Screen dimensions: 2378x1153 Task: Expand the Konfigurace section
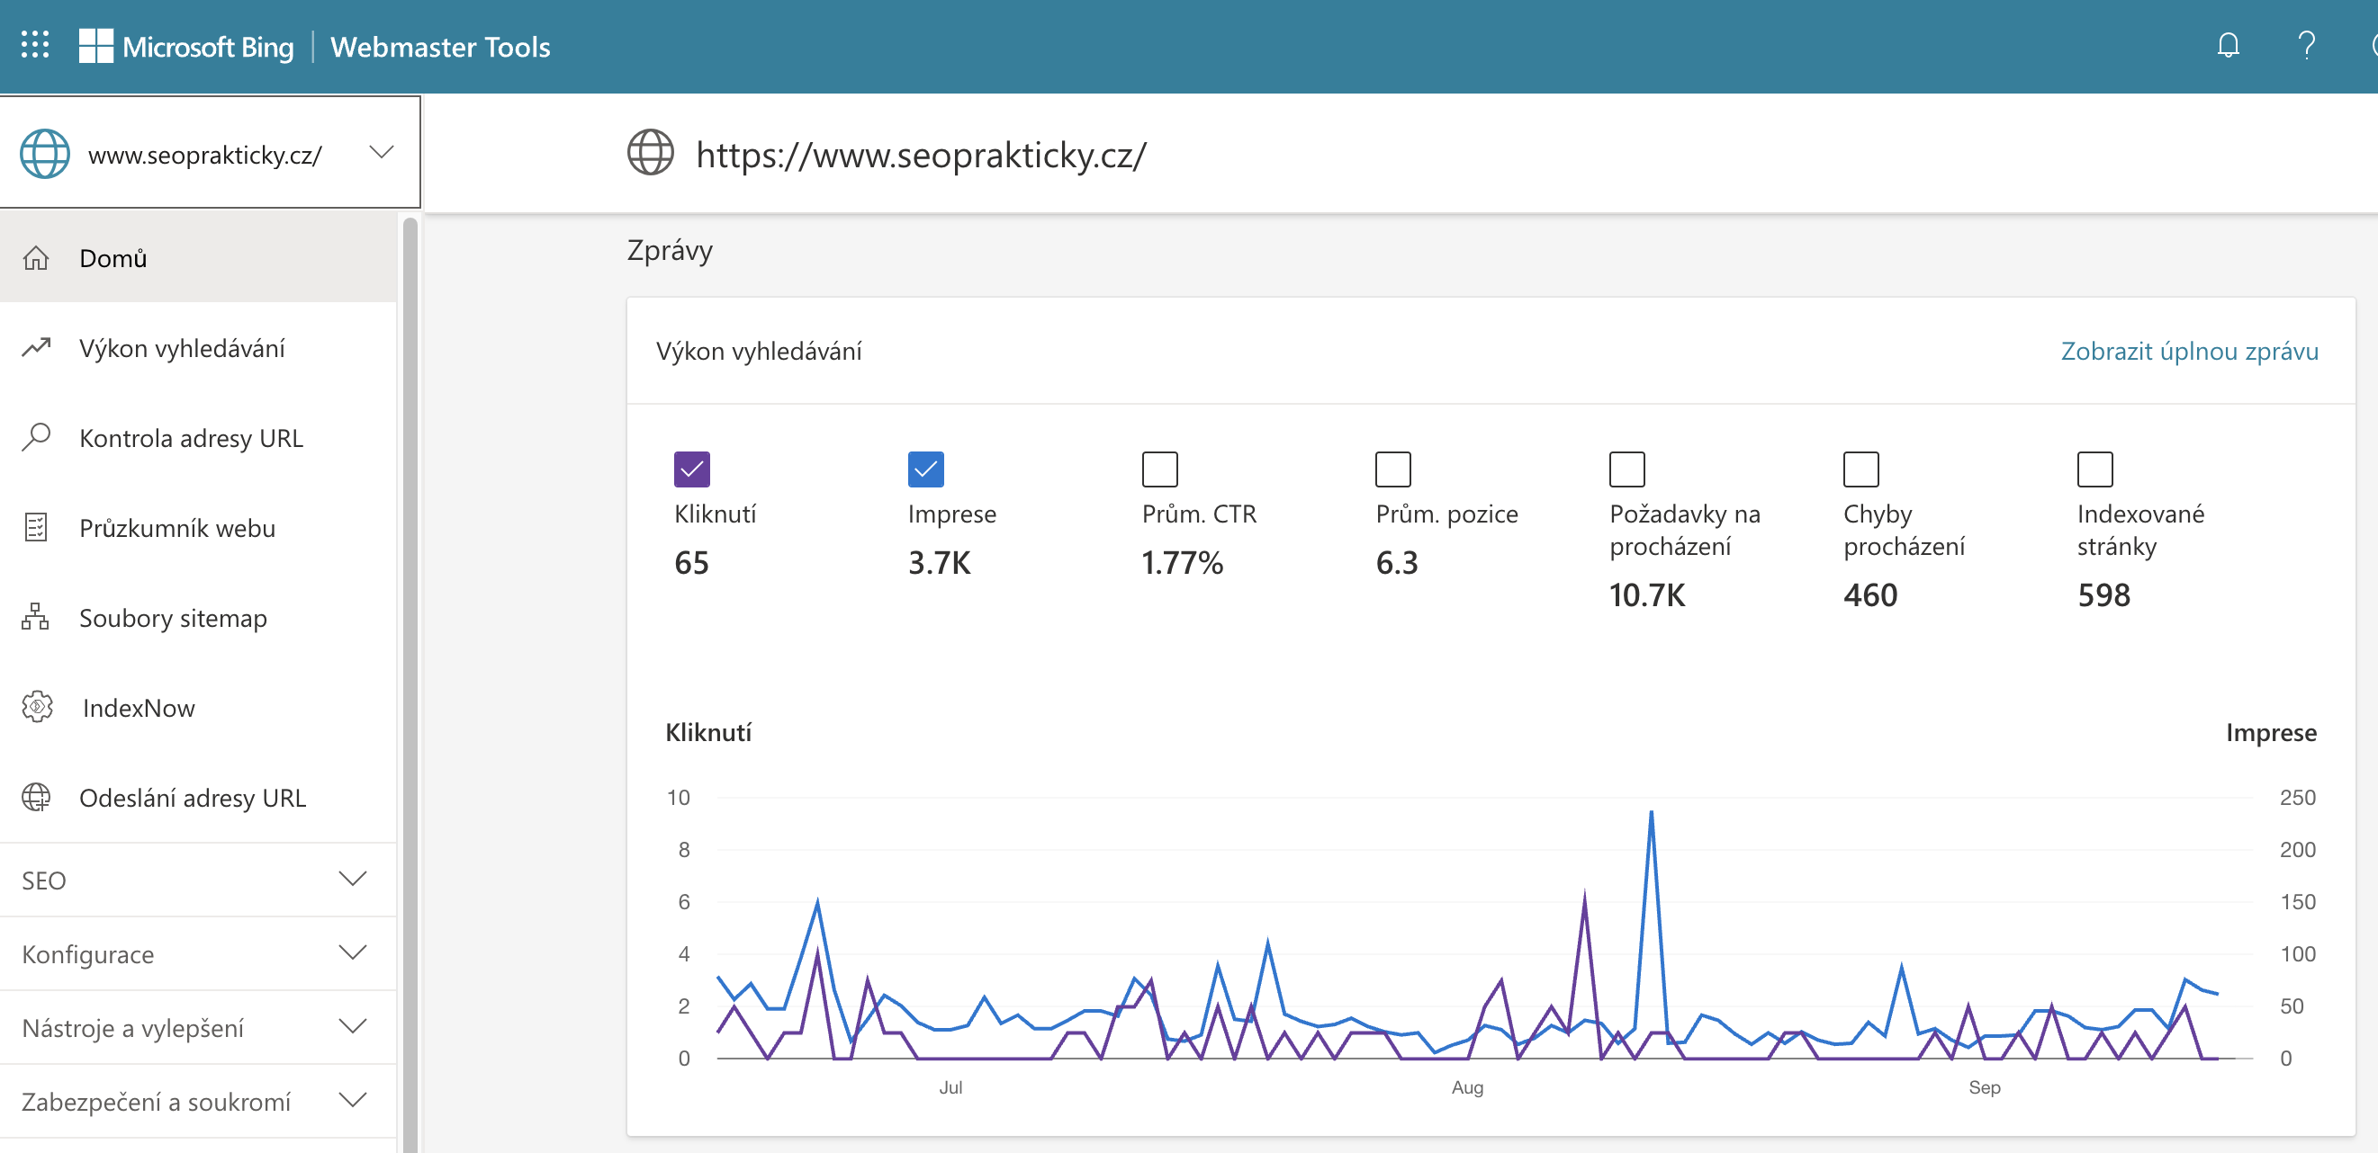pos(197,953)
